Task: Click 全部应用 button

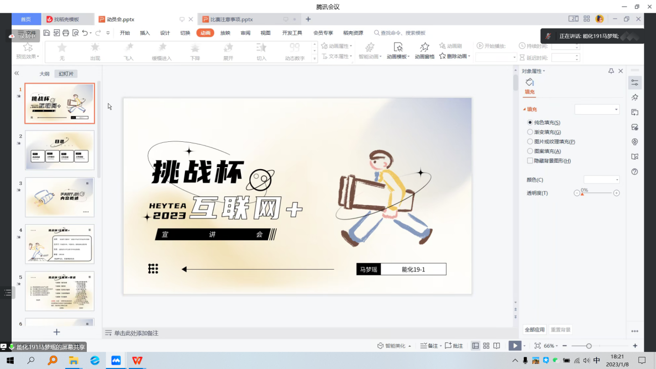Action: coord(534,330)
